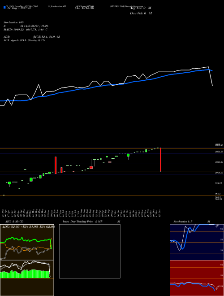Open the blue Stochastics chart panel
This screenshot has width=224, height=296.
click(197, 242)
